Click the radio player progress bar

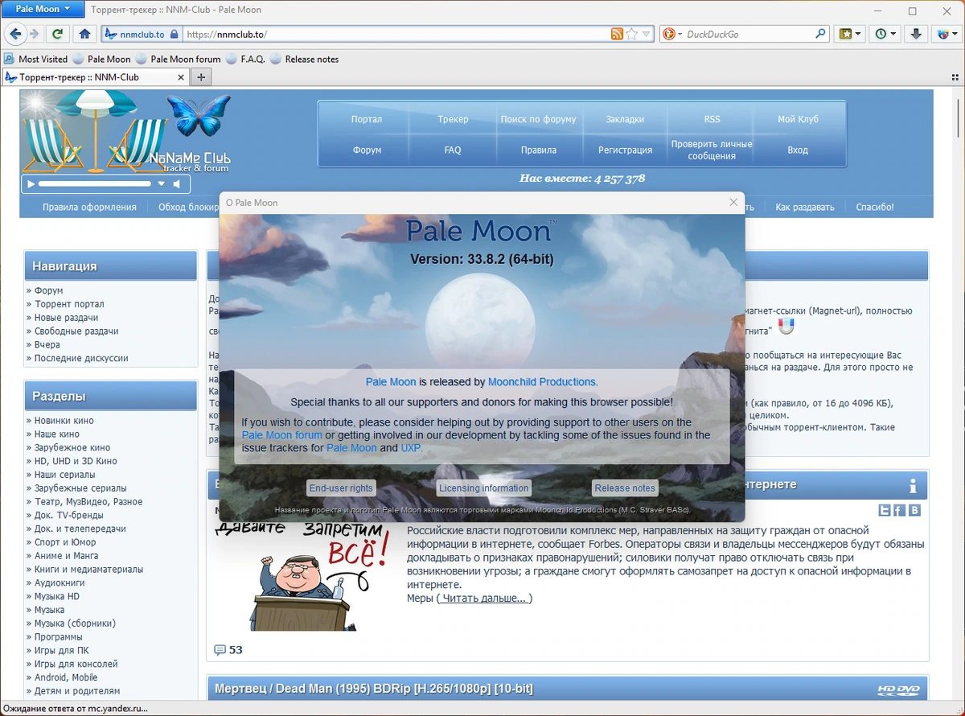point(95,184)
